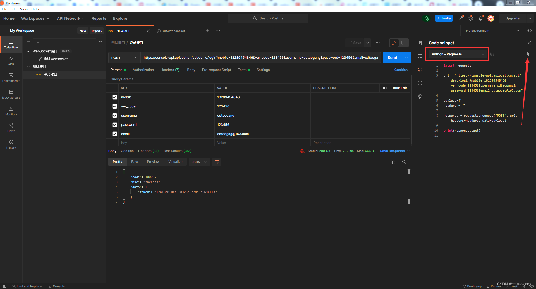Open the lightbulb related requests icon
Image resolution: width=536 pixels, height=289 pixels.
(420, 96)
